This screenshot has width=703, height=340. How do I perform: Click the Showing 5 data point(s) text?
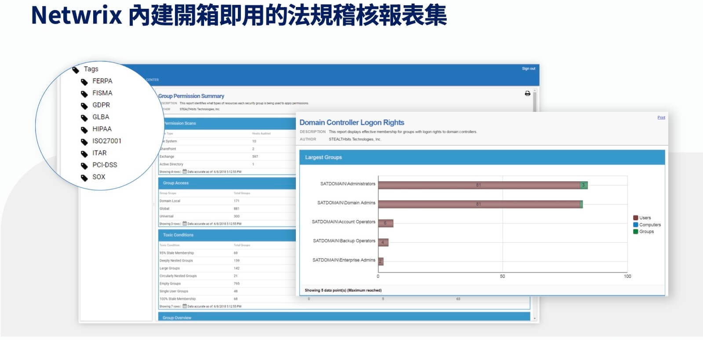343,290
